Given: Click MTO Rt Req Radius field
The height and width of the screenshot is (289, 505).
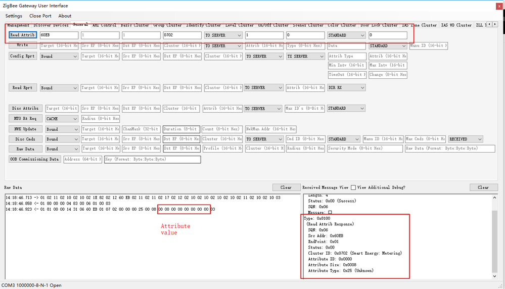Looking at the screenshot, I should coord(100,119).
